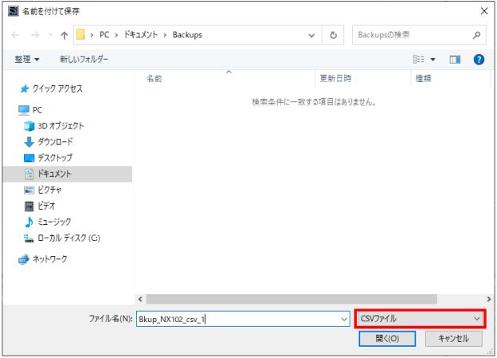The height and width of the screenshot is (358, 497).
Task: Open the view options dropdown arrow
Action: [432, 59]
